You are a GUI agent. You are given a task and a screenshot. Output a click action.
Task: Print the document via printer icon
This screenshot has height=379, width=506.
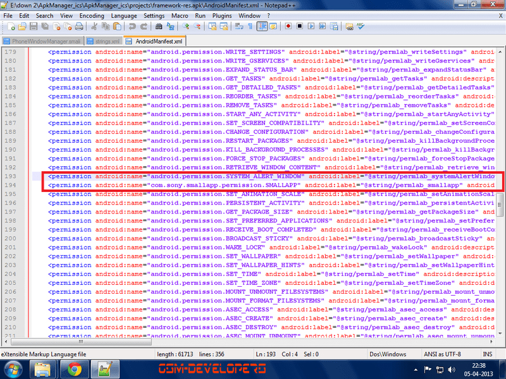79,27
